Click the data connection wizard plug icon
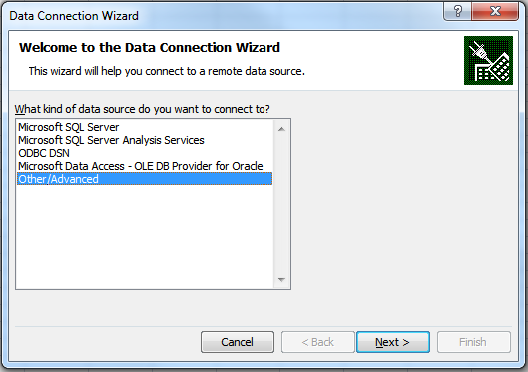 click(488, 60)
